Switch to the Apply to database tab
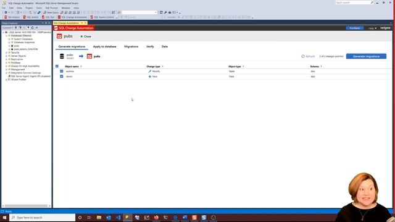The image size is (395, 222). click(x=104, y=47)
